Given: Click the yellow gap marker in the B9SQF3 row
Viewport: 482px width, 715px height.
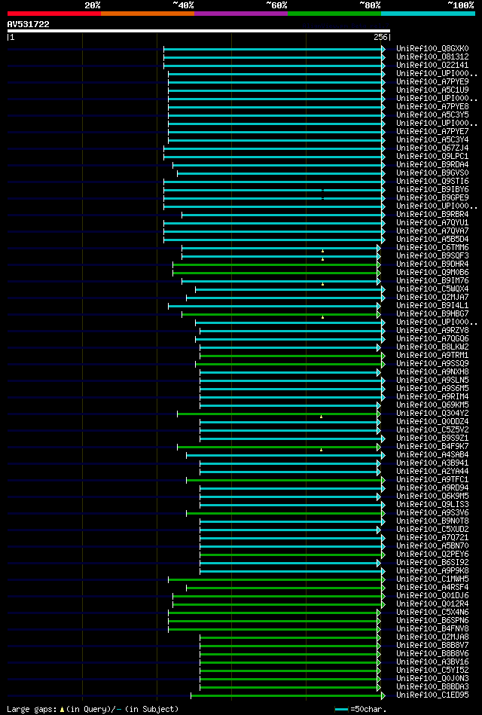Looking at the screenshot, I should tap(322, 259).
